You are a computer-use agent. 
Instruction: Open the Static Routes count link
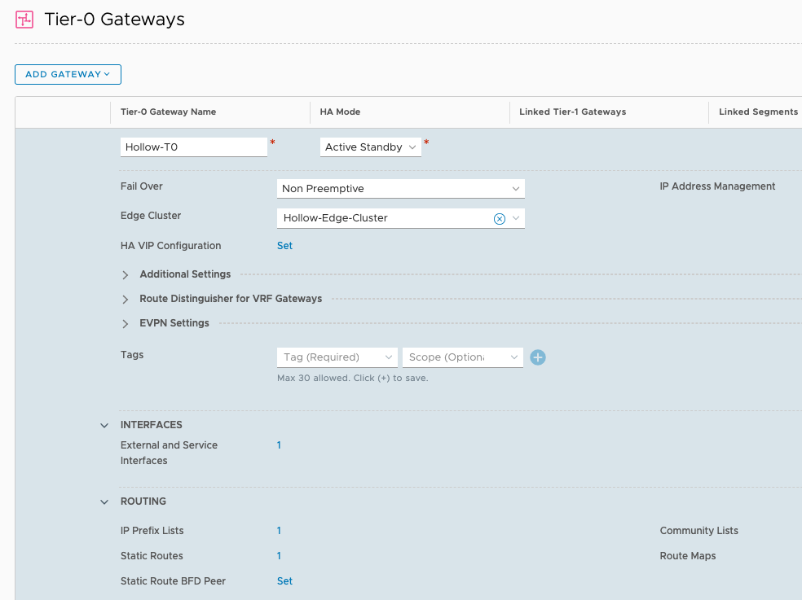pos(279,556)
